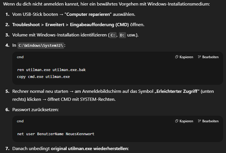Click Bearbeiten label above the net user command
This screenshot has height=153, width=226.
click(x=210, y=121)
